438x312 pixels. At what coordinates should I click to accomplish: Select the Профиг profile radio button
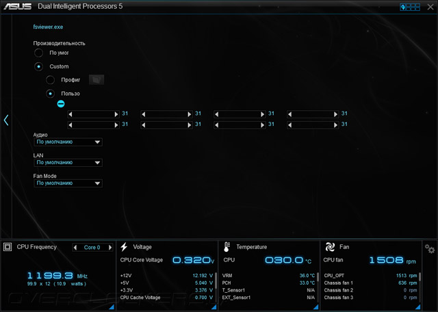click(x=50, y=80)
